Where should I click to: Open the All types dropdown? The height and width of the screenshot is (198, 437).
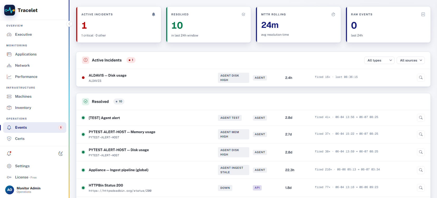pyautogui.click(x=379, y=60)
